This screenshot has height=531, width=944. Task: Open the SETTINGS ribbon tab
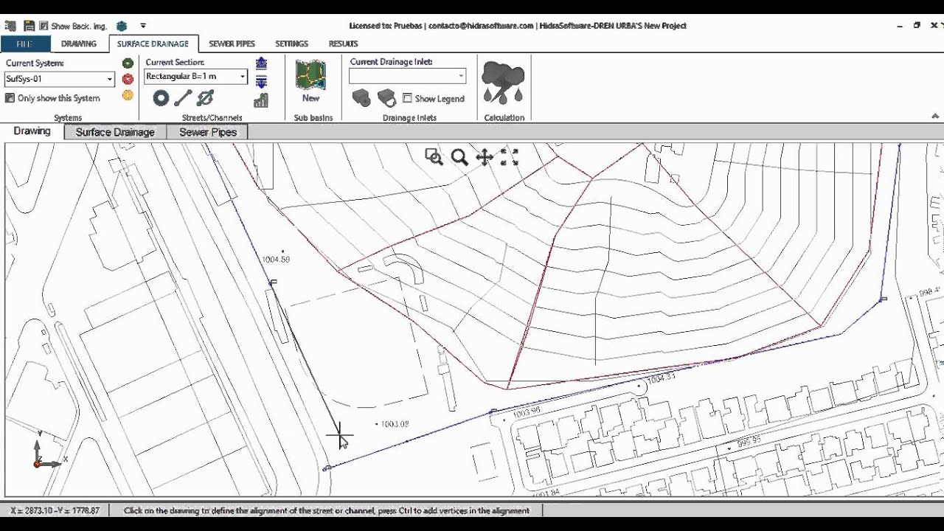pos(292,44)
